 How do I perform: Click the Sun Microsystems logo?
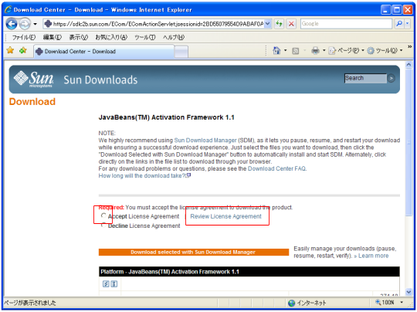33,79
